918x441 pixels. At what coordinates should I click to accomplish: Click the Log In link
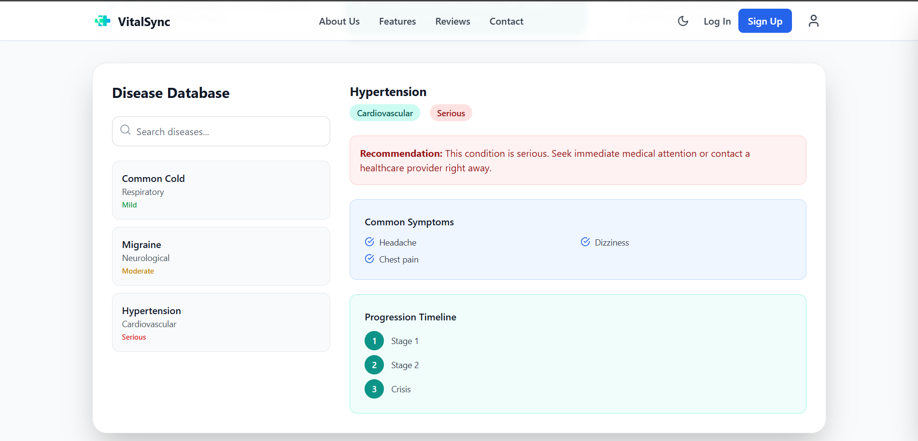(x=717, y=21)
